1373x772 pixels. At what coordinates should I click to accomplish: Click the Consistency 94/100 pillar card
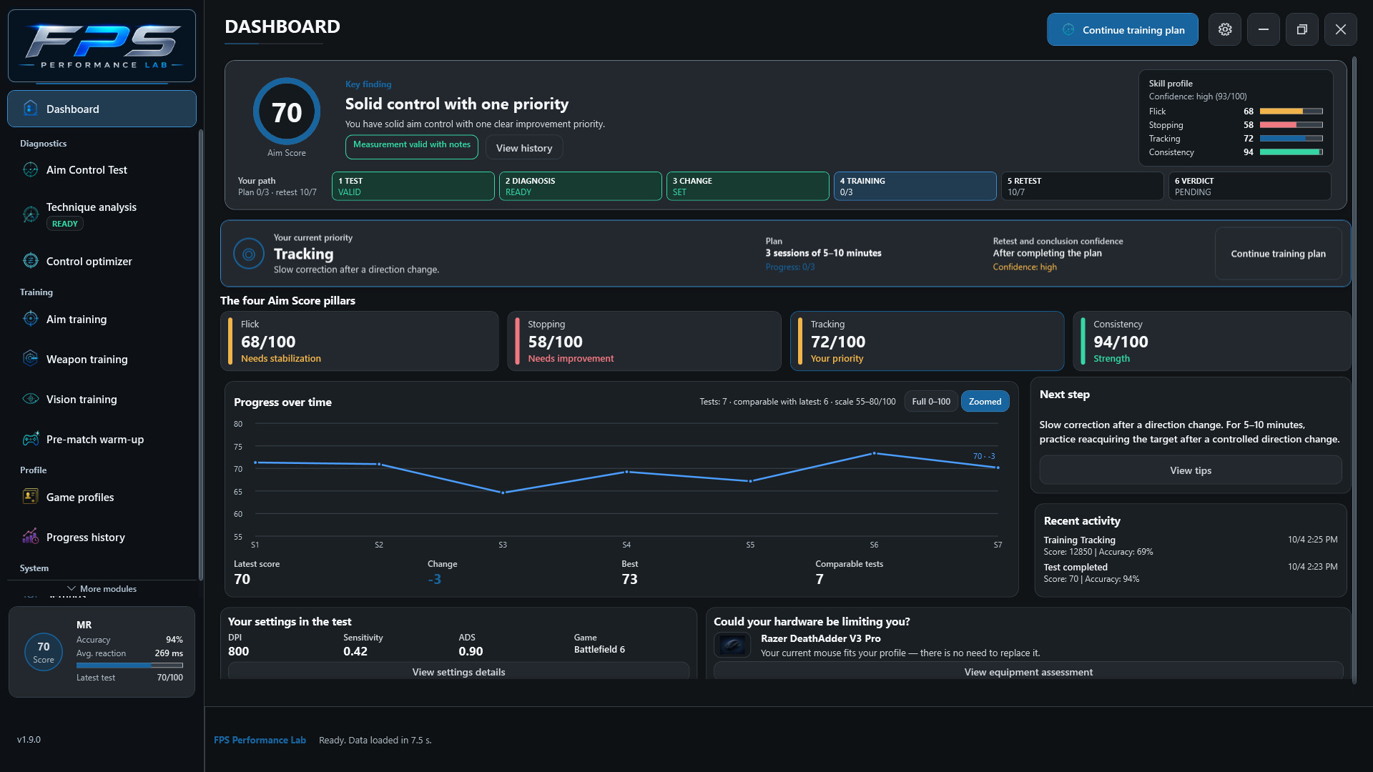point(1211,341)
